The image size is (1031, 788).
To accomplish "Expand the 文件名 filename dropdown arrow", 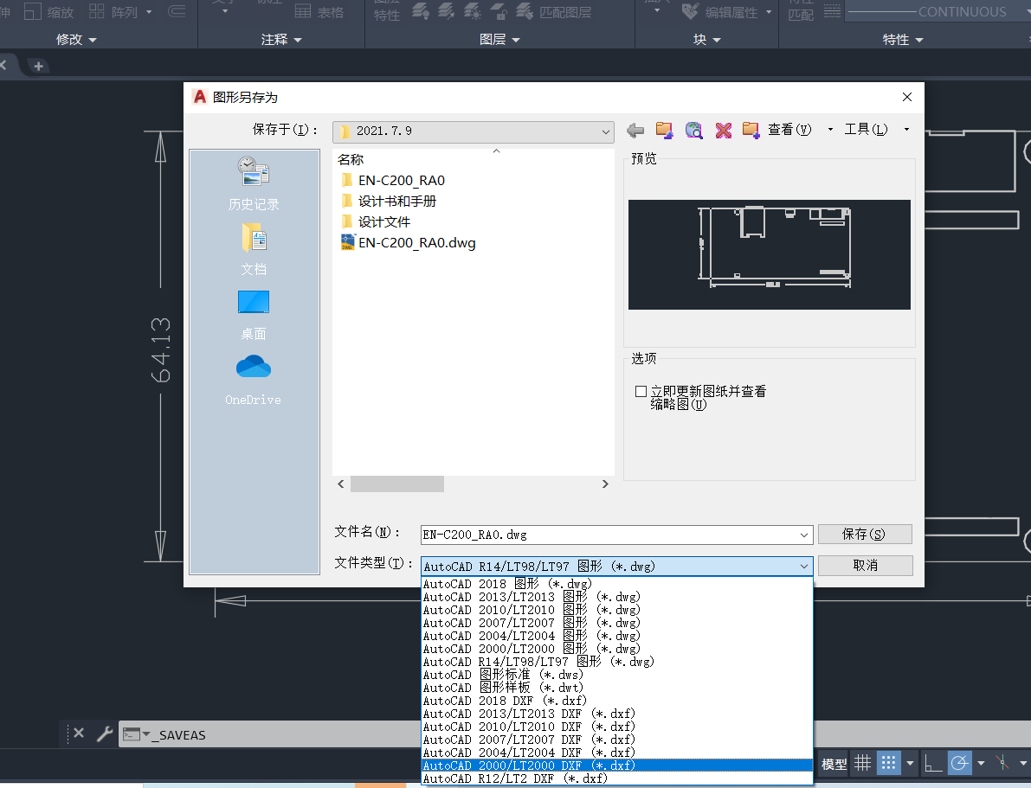I will pyautogui.click(x=803, y=535).
